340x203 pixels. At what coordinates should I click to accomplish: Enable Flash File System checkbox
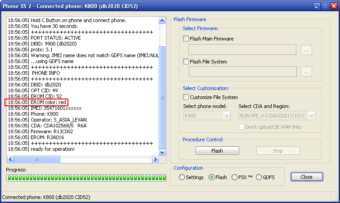tap(186, 61)
